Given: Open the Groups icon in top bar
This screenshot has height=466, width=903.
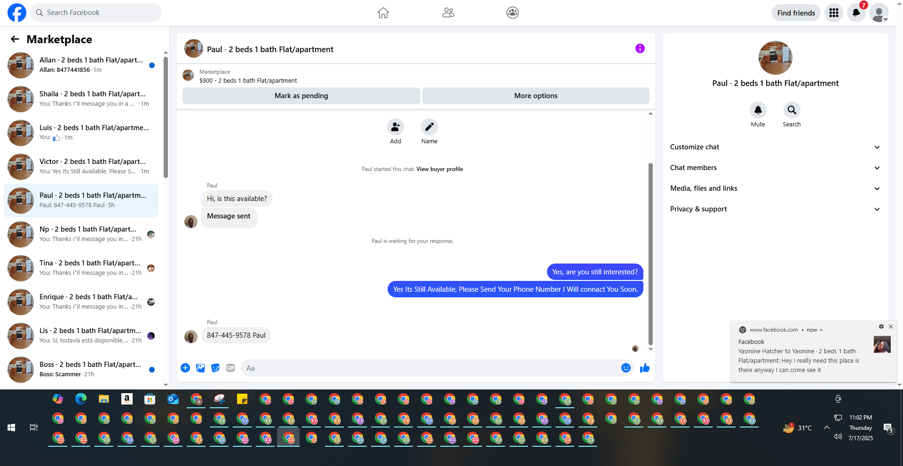Looking at the screenshot, I should [x=513, y=13].
